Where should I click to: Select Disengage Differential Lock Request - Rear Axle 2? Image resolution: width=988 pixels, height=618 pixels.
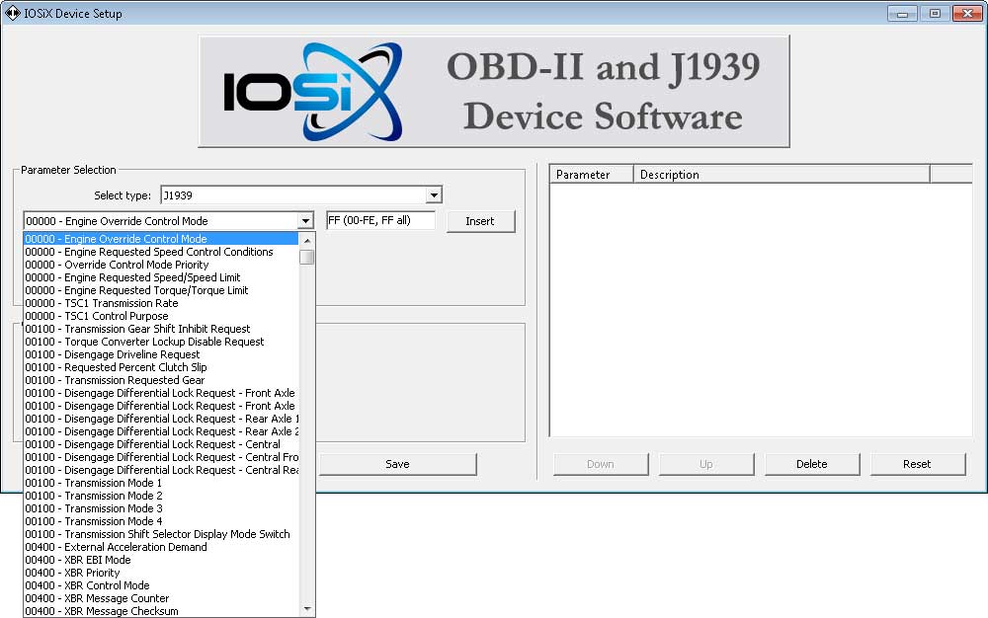(x=161, y=431)
